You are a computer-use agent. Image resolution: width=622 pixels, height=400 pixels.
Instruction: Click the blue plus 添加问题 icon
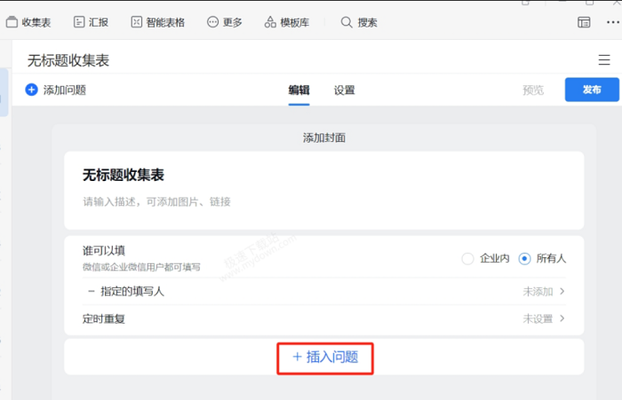tap(32, 90)
